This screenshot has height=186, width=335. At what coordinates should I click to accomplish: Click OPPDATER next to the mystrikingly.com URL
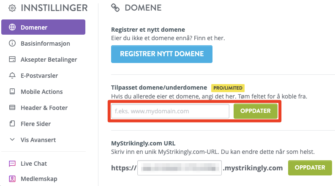pos(310,168)
